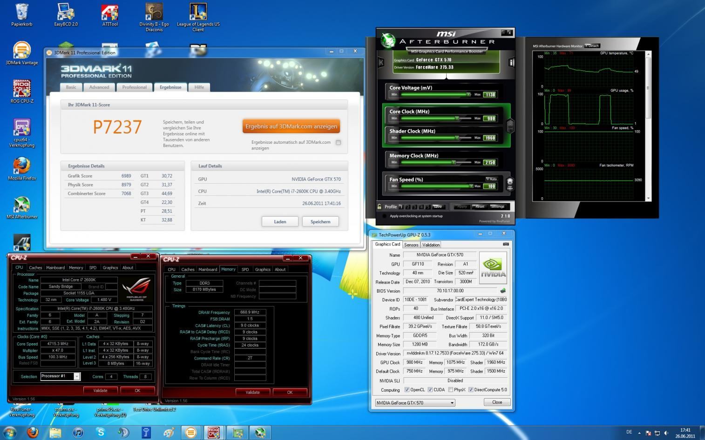The image size is (705, 440).
Task: Switch to Professional tab in 3DMark 11
Action: click(135, 87)
